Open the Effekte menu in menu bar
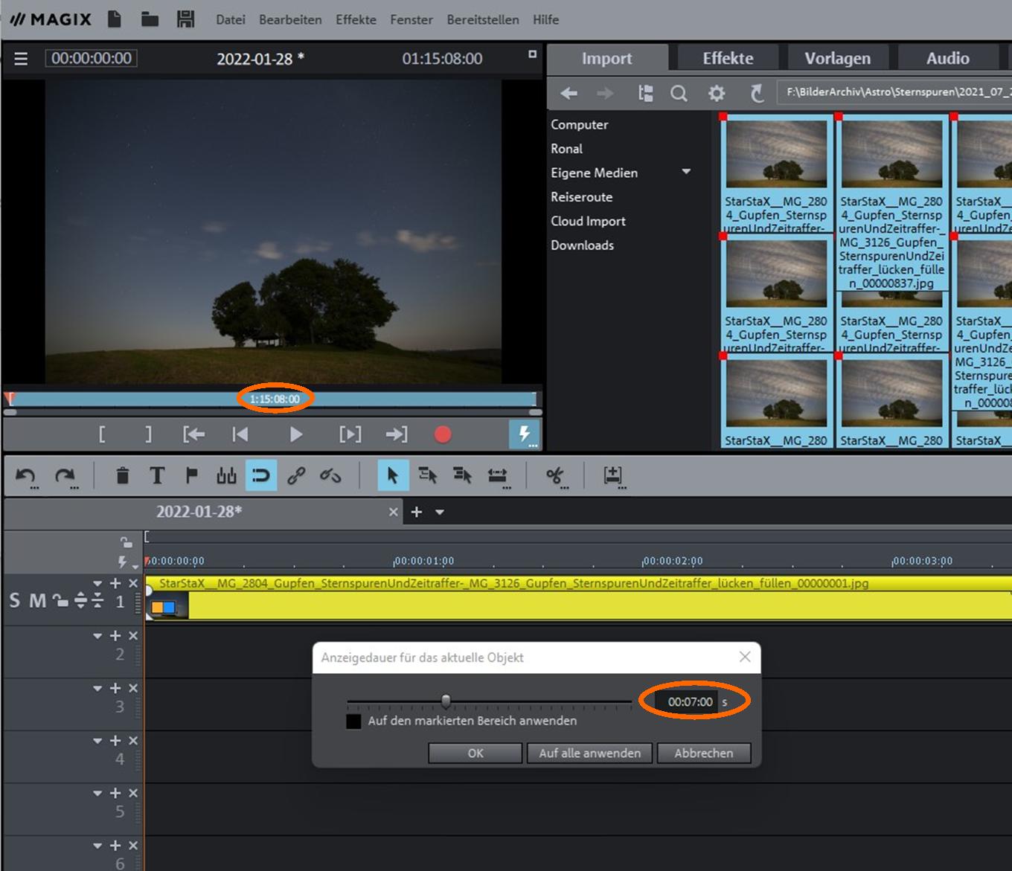This screenshot has height=871, width=1012. point(356,19)
